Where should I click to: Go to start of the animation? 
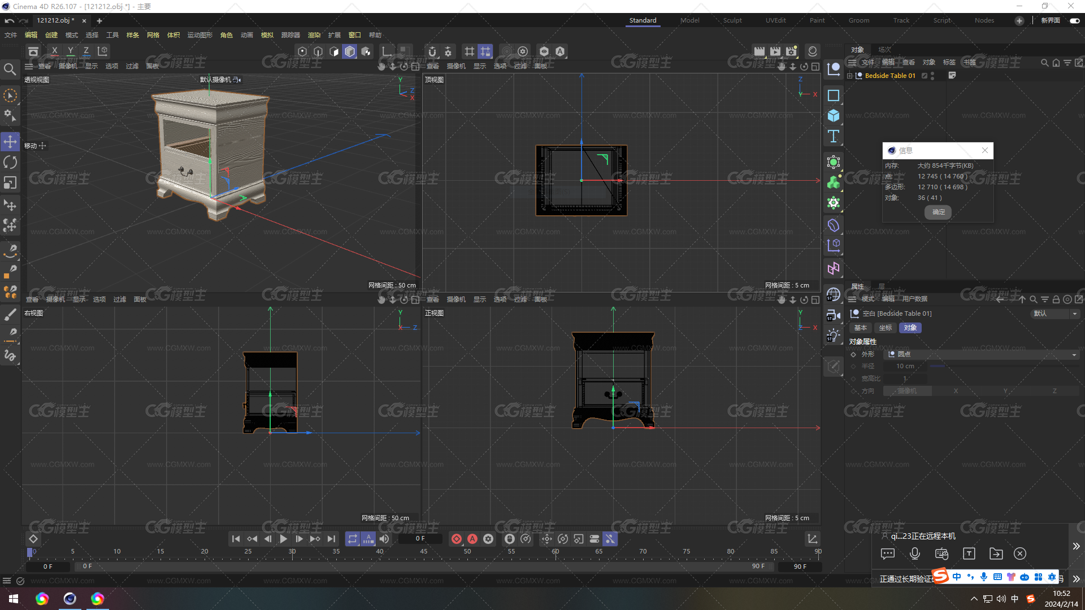pyautogui.click(x=236, y=539)
